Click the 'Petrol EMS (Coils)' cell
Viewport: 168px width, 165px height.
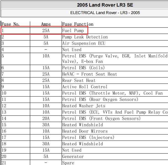click(83, 68)
